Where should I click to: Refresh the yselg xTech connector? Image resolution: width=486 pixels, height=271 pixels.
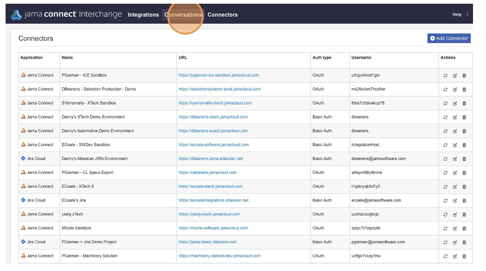click(445, 215)
